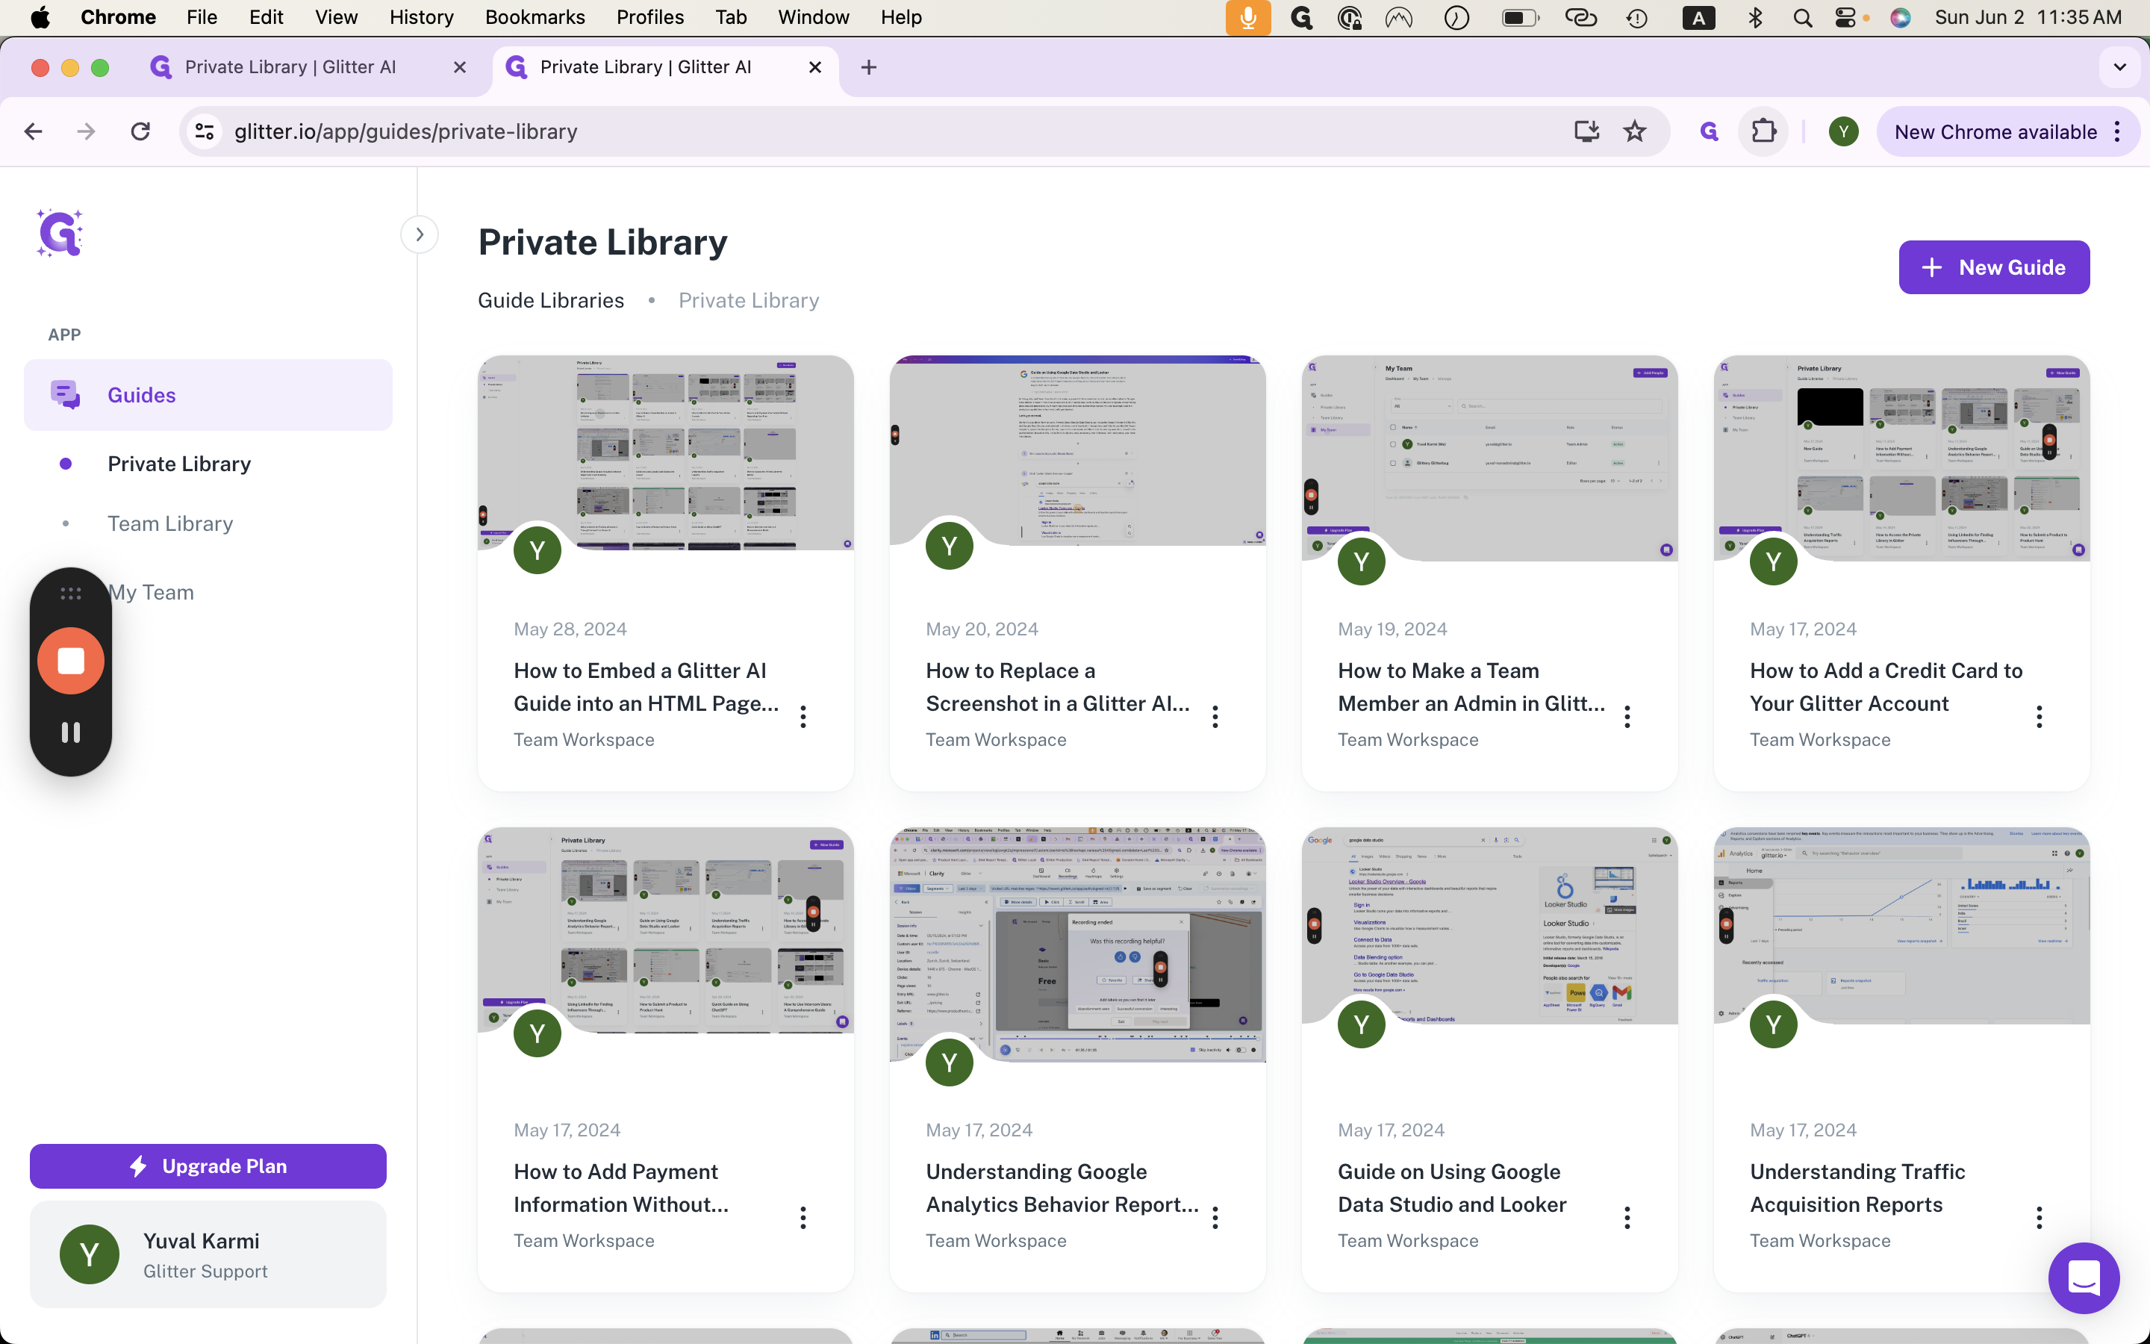Go to the Guide Libraries breadcrumb

point(551,300)
